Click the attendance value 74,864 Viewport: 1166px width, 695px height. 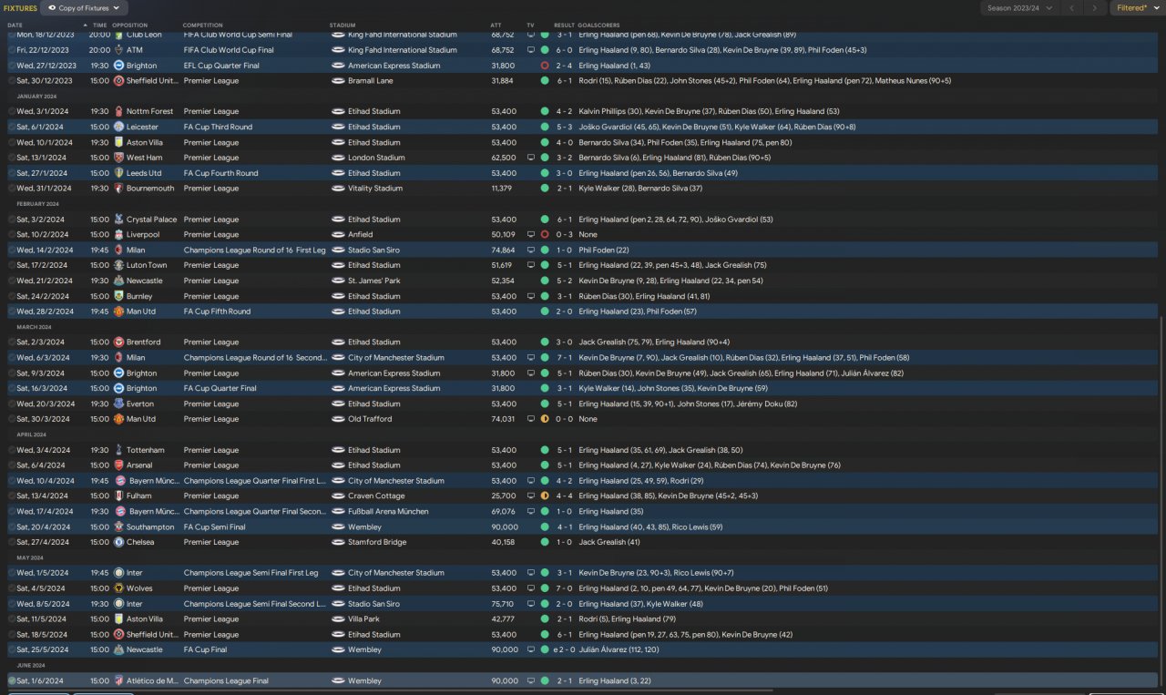point(503,250)
